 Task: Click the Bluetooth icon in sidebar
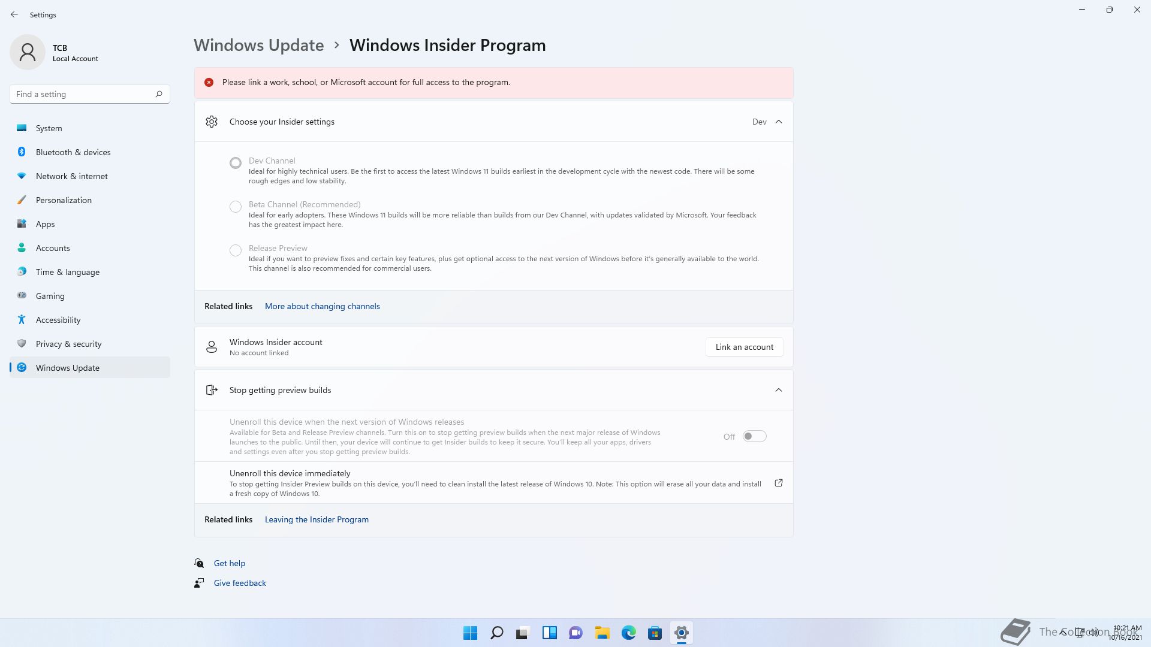(22, 152)
